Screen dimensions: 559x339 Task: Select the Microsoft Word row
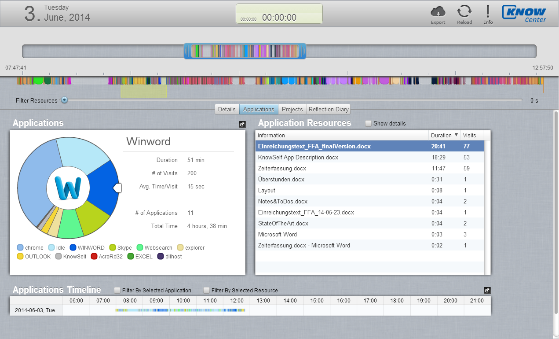click(370, 234)
